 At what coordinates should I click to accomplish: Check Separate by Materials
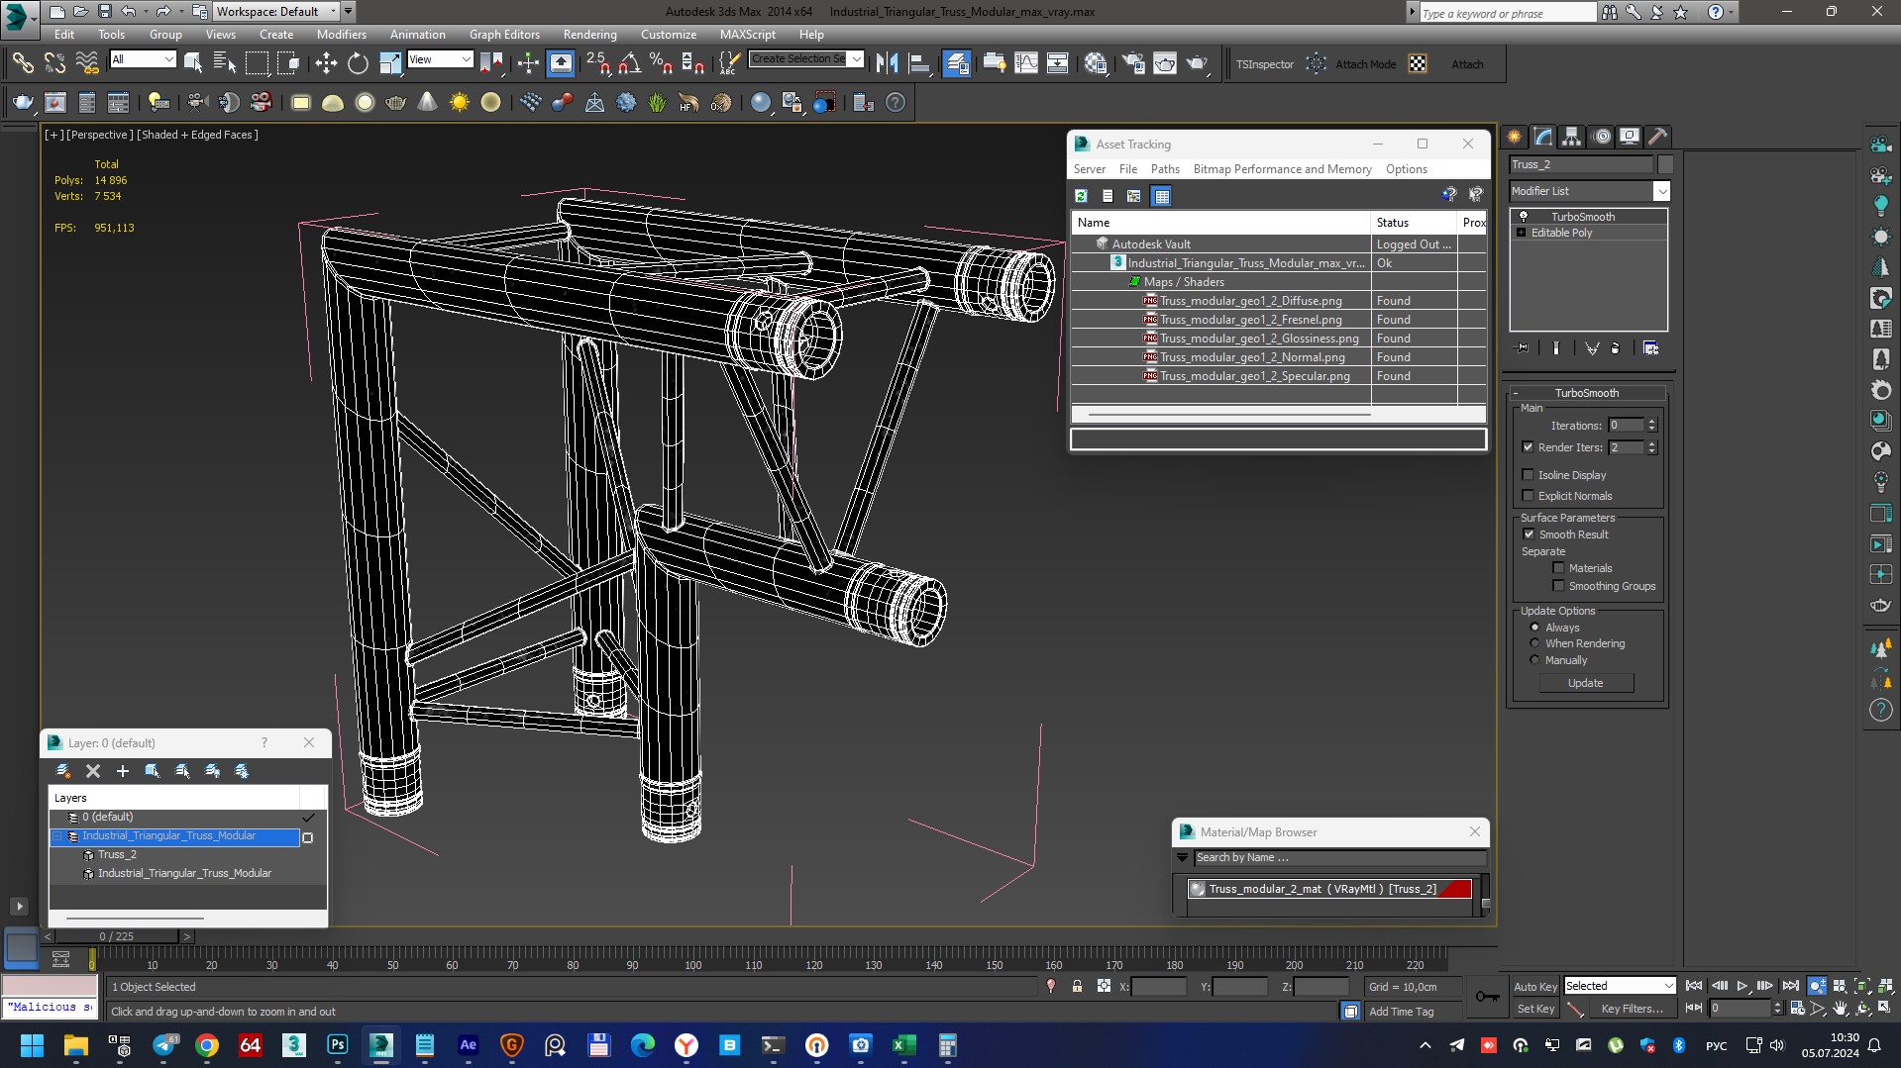(1558, 568)
